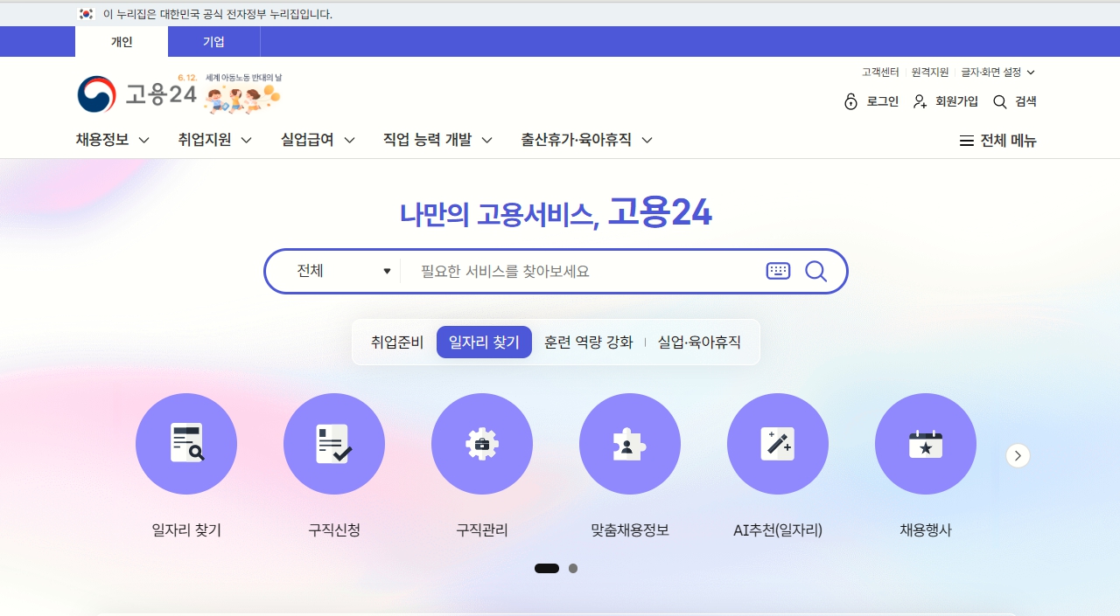Open the 일자리 찾기 circle icon
Viewport: 1120px width, 616px height.
pos(186,444)
